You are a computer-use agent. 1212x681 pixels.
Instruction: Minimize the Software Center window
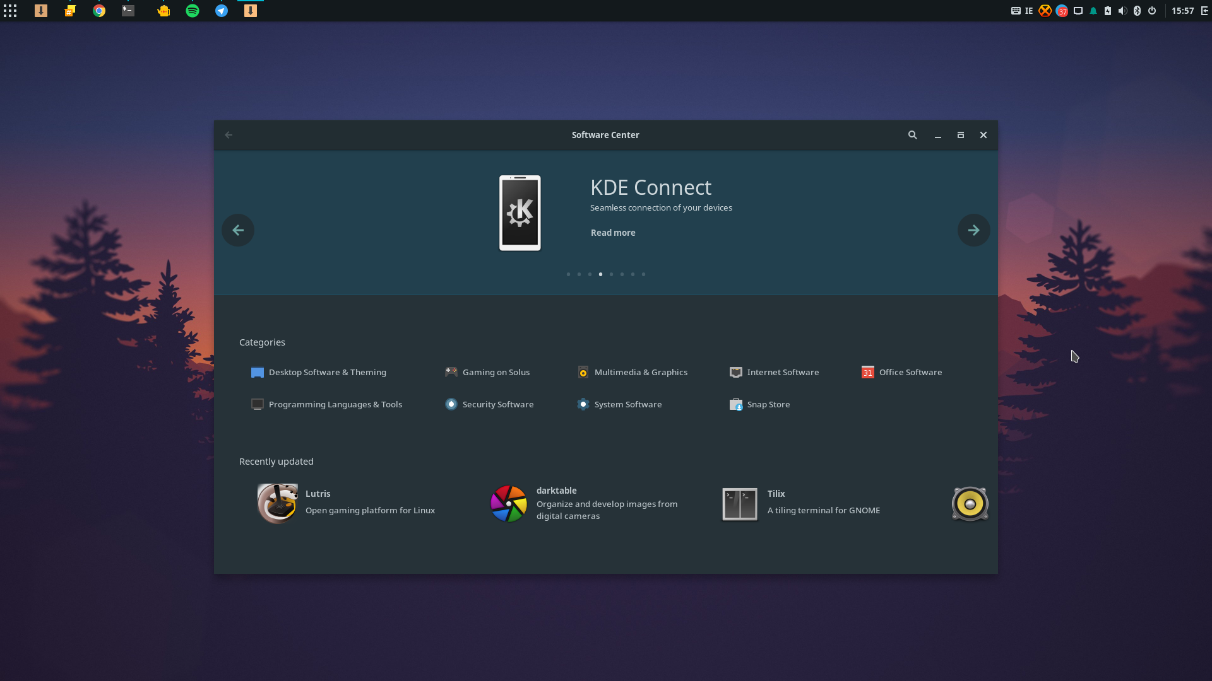click(x=938, y=135)
